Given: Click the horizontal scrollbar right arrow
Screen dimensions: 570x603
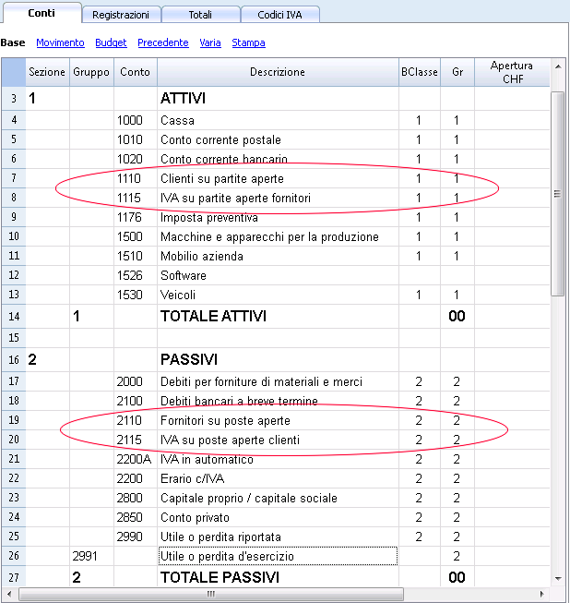Looking at the screenshot, I should 541,594.
